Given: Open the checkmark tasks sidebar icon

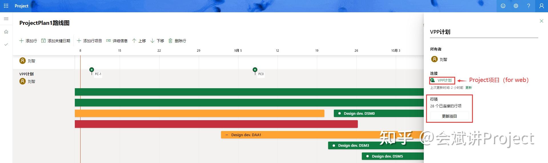Looking at the screenshot, I should [6, 45].
